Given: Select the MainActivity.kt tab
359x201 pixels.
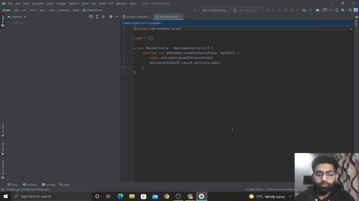Looking at the screenshot, I should click(168, 17).
